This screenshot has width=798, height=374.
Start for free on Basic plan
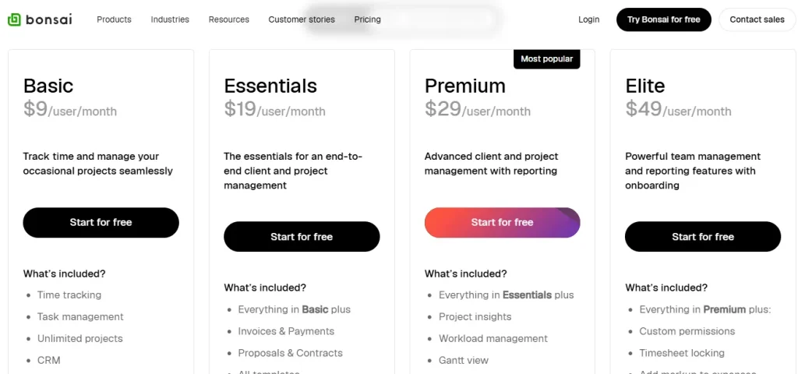coord(101,222)
